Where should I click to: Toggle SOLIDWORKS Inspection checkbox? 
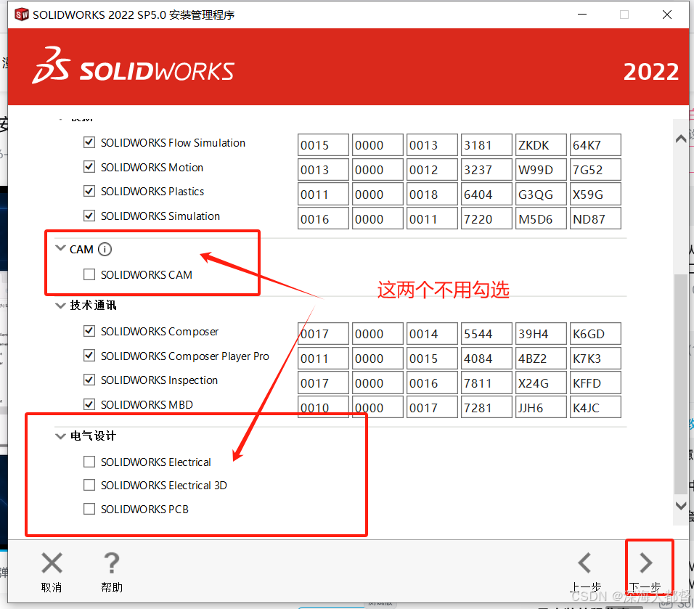coord(89,380)
